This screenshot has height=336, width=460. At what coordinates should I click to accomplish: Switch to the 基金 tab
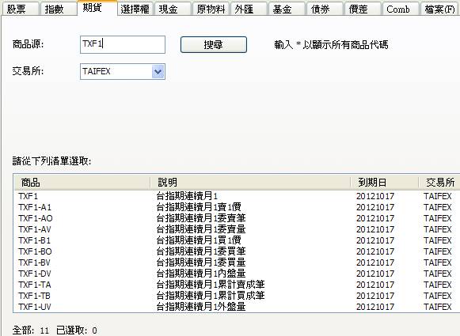[x=287, y=9]
